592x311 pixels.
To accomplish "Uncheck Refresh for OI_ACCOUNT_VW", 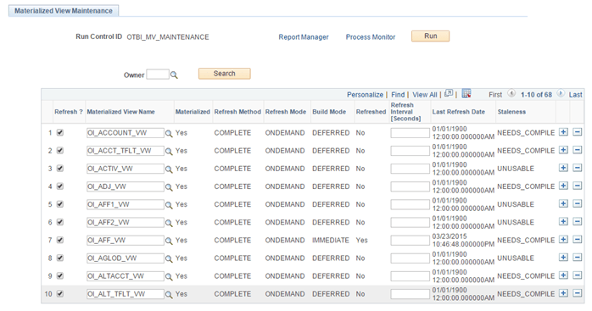I will [60, 132].
